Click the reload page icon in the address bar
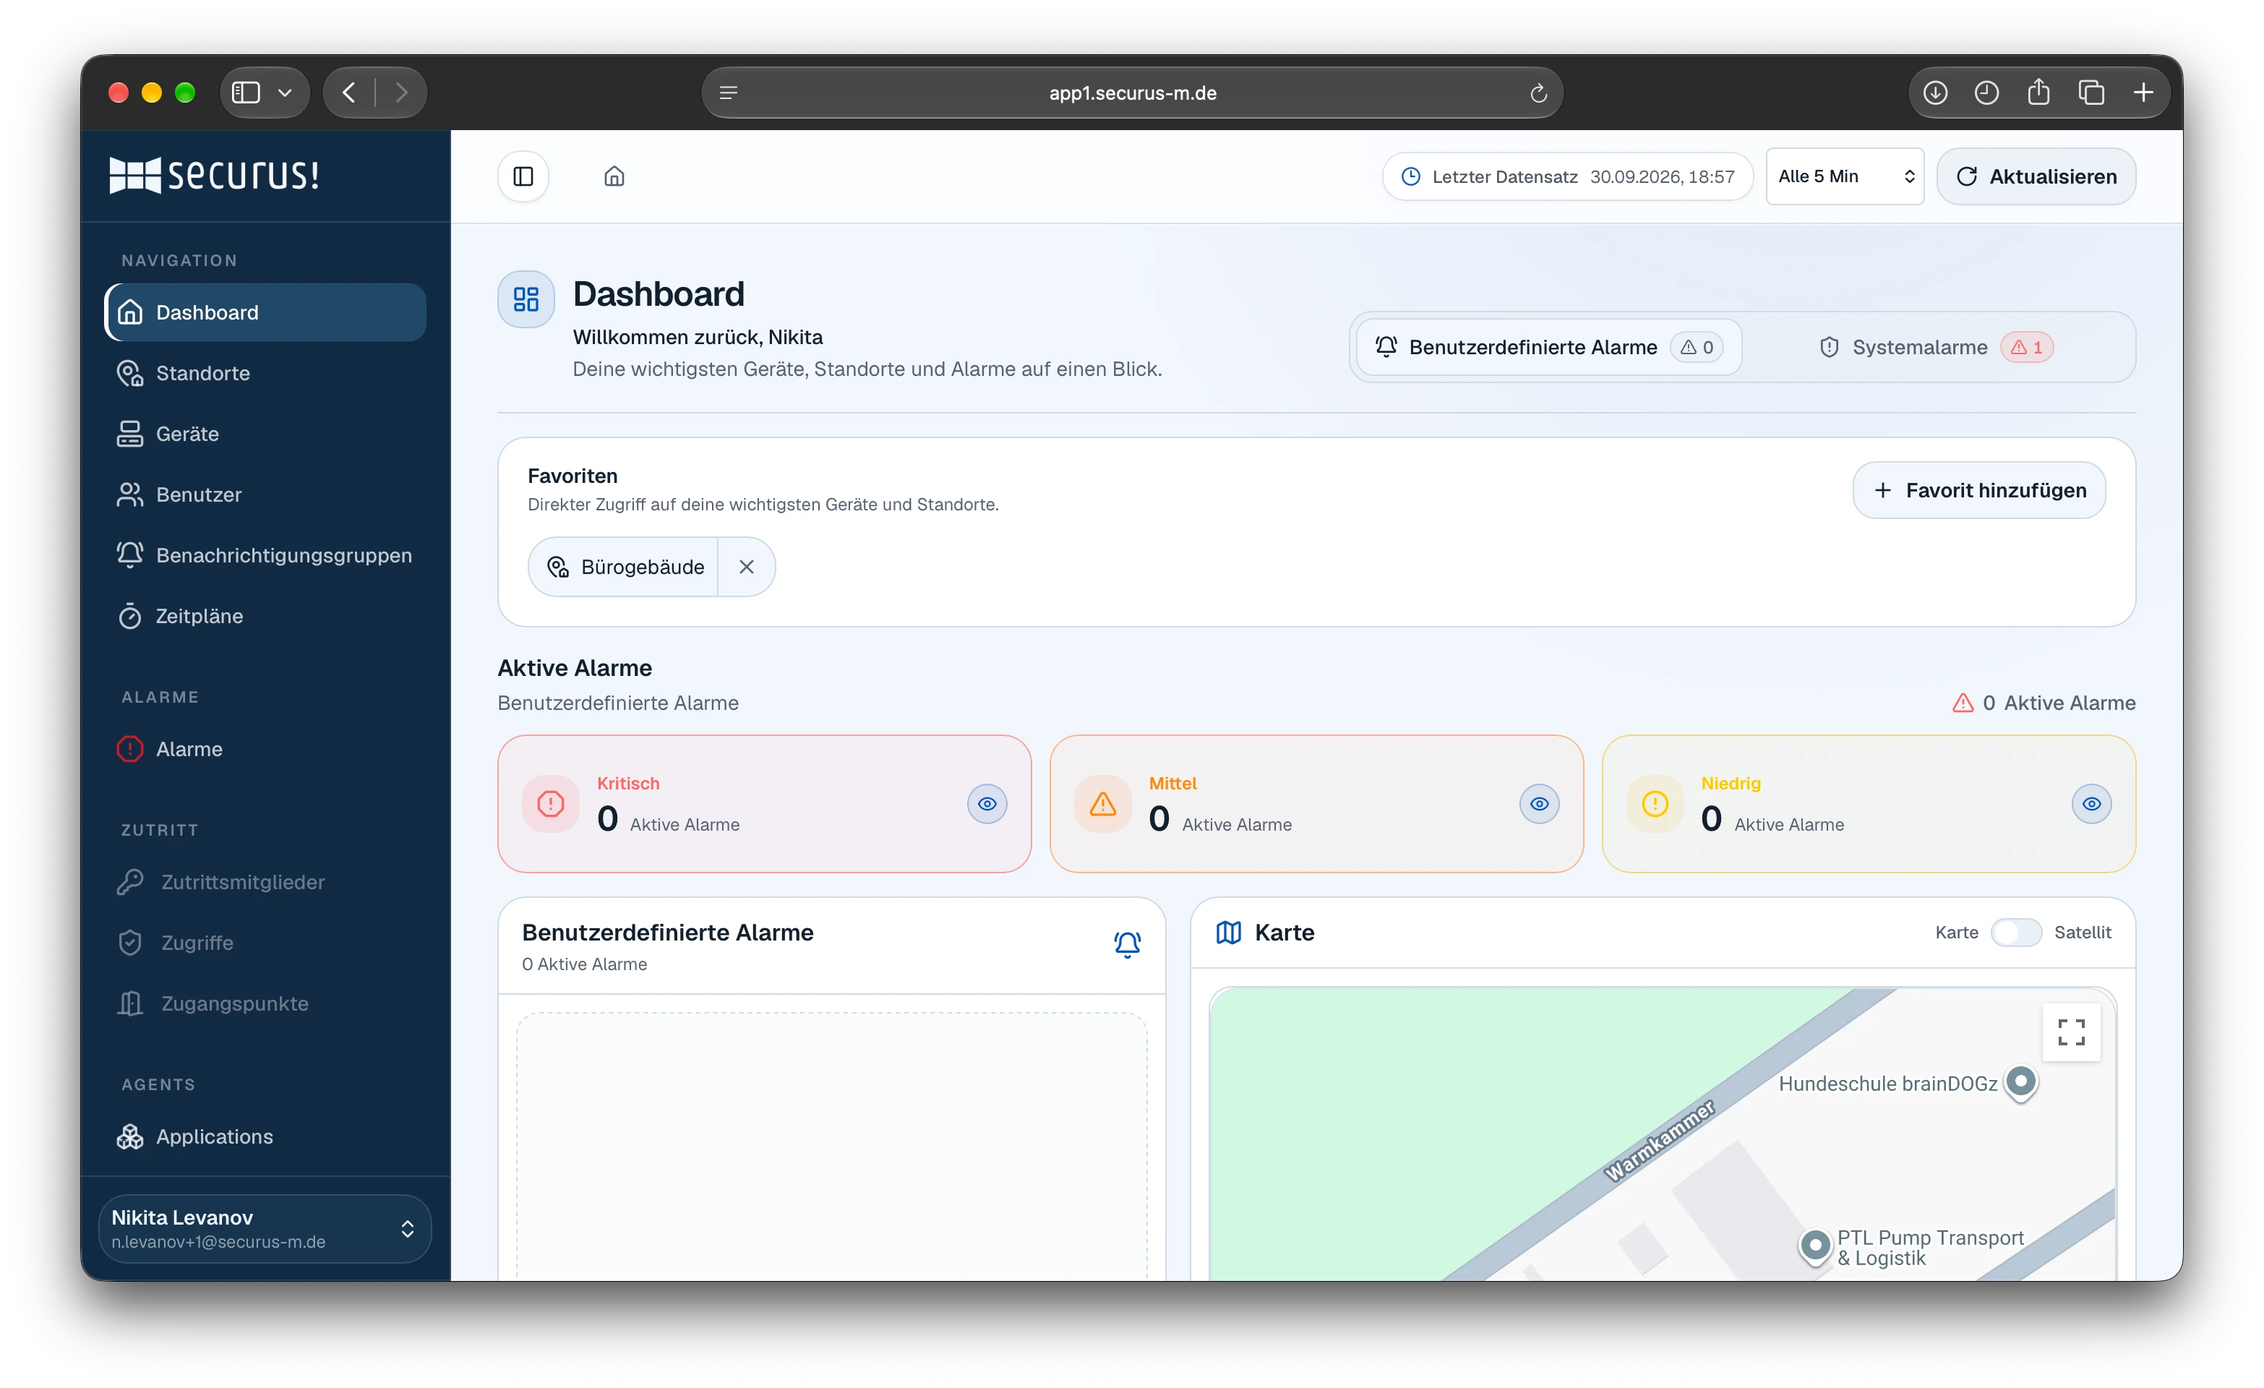The width and height of the screenshot is (2264, 1388). pos(1538,93)
